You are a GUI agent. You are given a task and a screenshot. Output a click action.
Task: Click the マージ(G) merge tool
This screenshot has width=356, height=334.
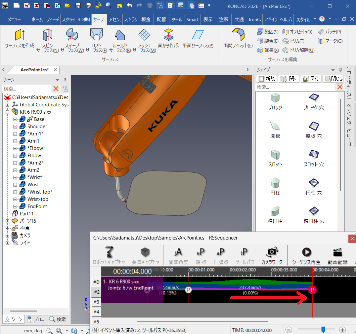(330, 41)
